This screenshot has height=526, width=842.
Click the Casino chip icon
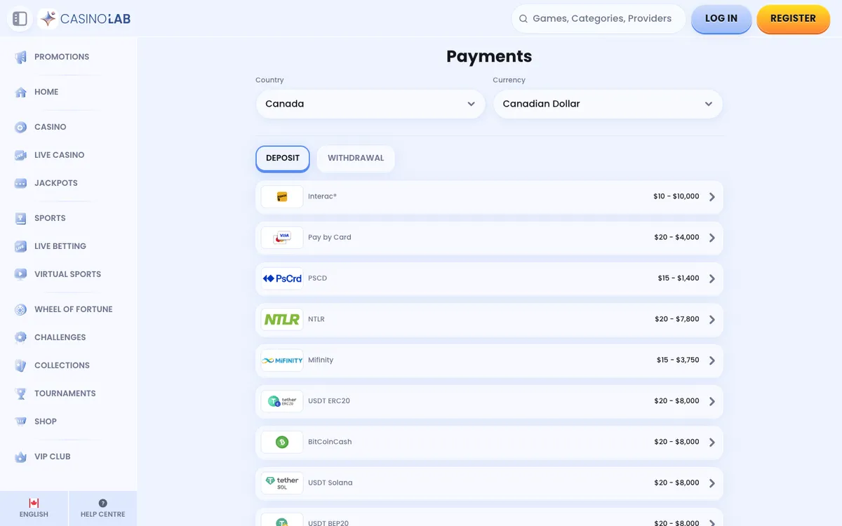click(x=21, y=127)
